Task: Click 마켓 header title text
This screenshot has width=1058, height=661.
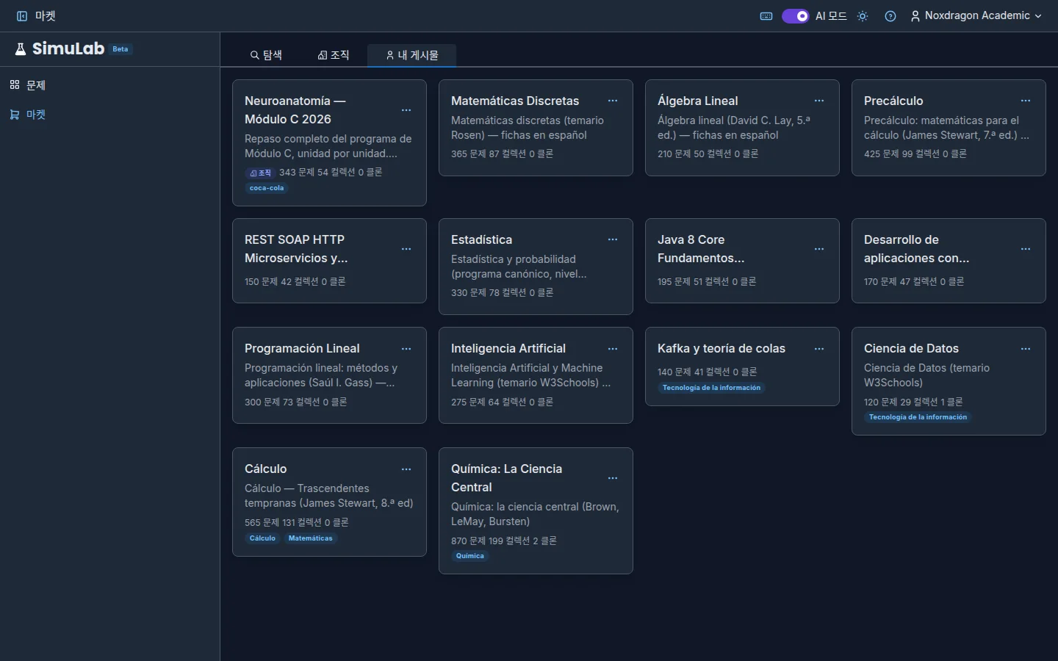Action: (x=46, y=16)
